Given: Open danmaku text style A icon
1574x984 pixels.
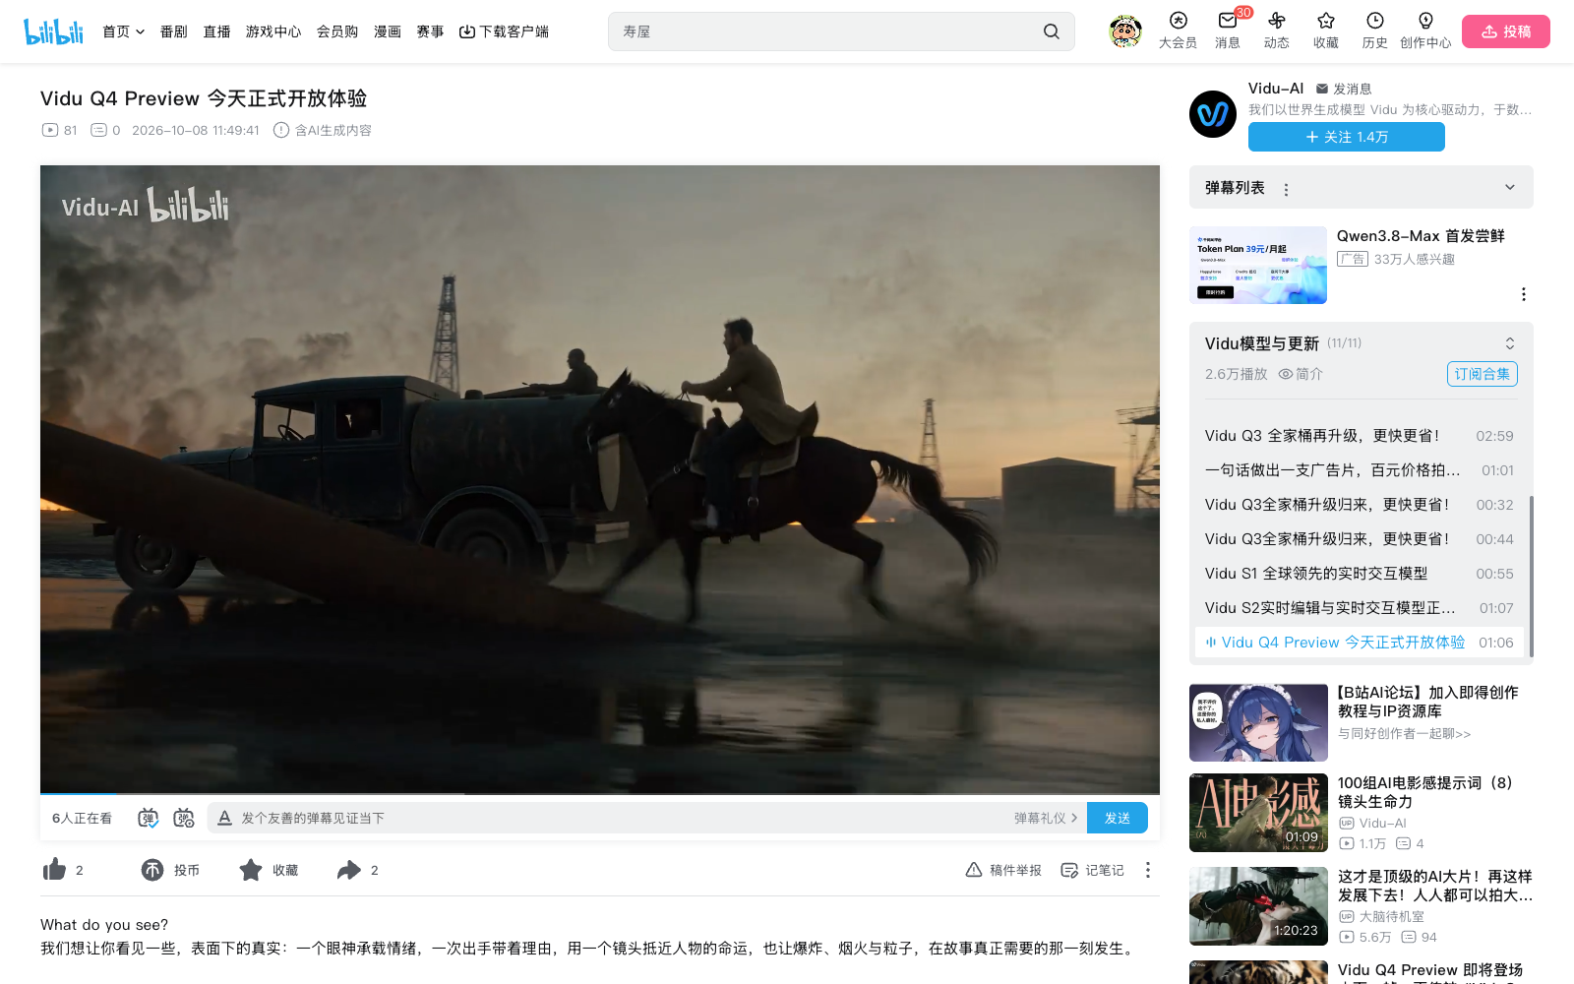Looking at the screenshot, I should click(x=224, y=818).
